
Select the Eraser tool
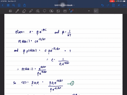pos(24,11)
